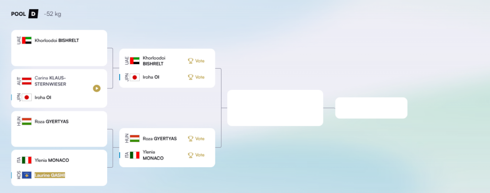Vote for Ylenia Monaco in round two
The width and height of the screenshot is (490, 193).
click(x=196, y=155)
